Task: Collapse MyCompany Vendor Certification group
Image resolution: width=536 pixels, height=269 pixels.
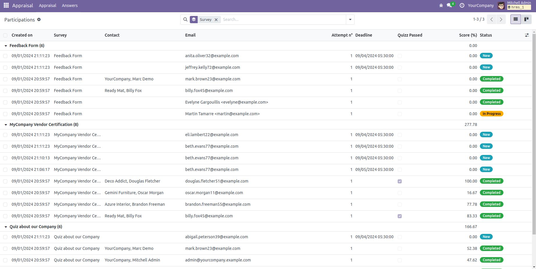Action: pos(6,125)
